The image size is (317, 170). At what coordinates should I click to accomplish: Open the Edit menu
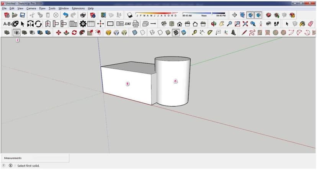(x=12, y=8)
